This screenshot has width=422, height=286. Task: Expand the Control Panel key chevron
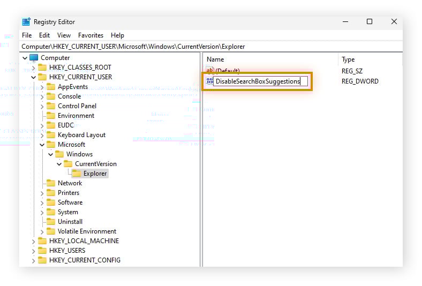click(x=42, y=107)
